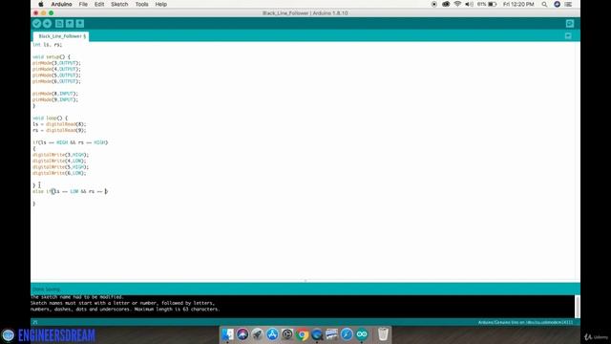Image resolution: width=611 pixels, height=344 pixels.
Task: Open Google Chrome from the Dock
Action: click(302, 334)
